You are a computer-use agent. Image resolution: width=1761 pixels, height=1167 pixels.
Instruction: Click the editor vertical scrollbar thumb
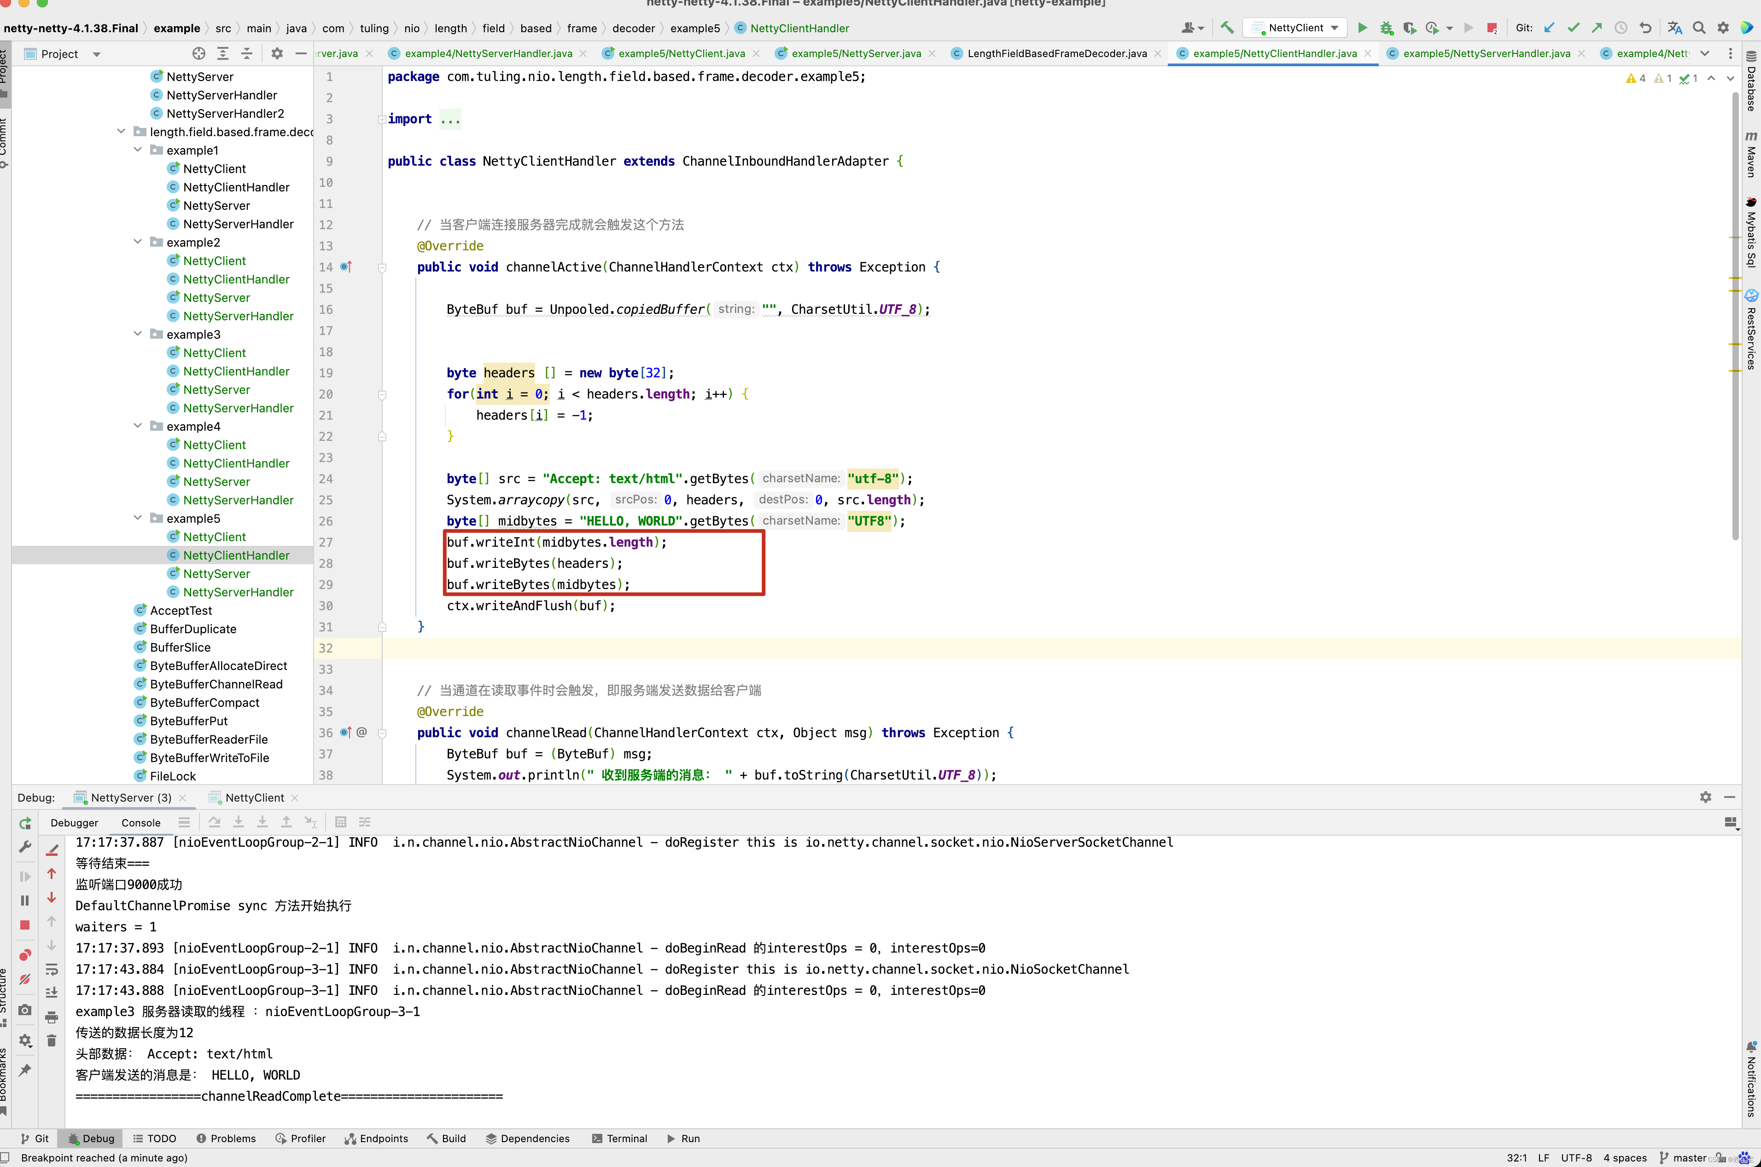(1735, 312)
